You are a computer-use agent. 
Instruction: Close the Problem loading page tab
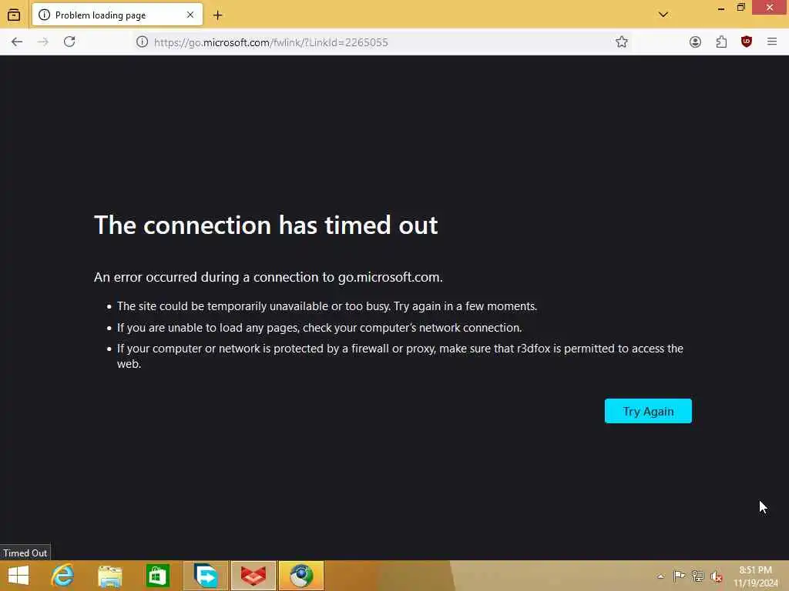coord(190,15)
